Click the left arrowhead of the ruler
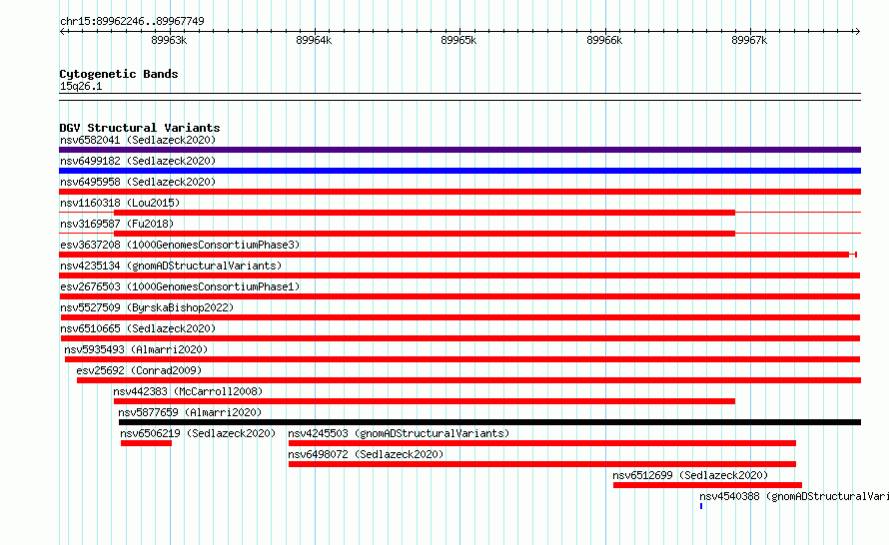 coord(62,31)
